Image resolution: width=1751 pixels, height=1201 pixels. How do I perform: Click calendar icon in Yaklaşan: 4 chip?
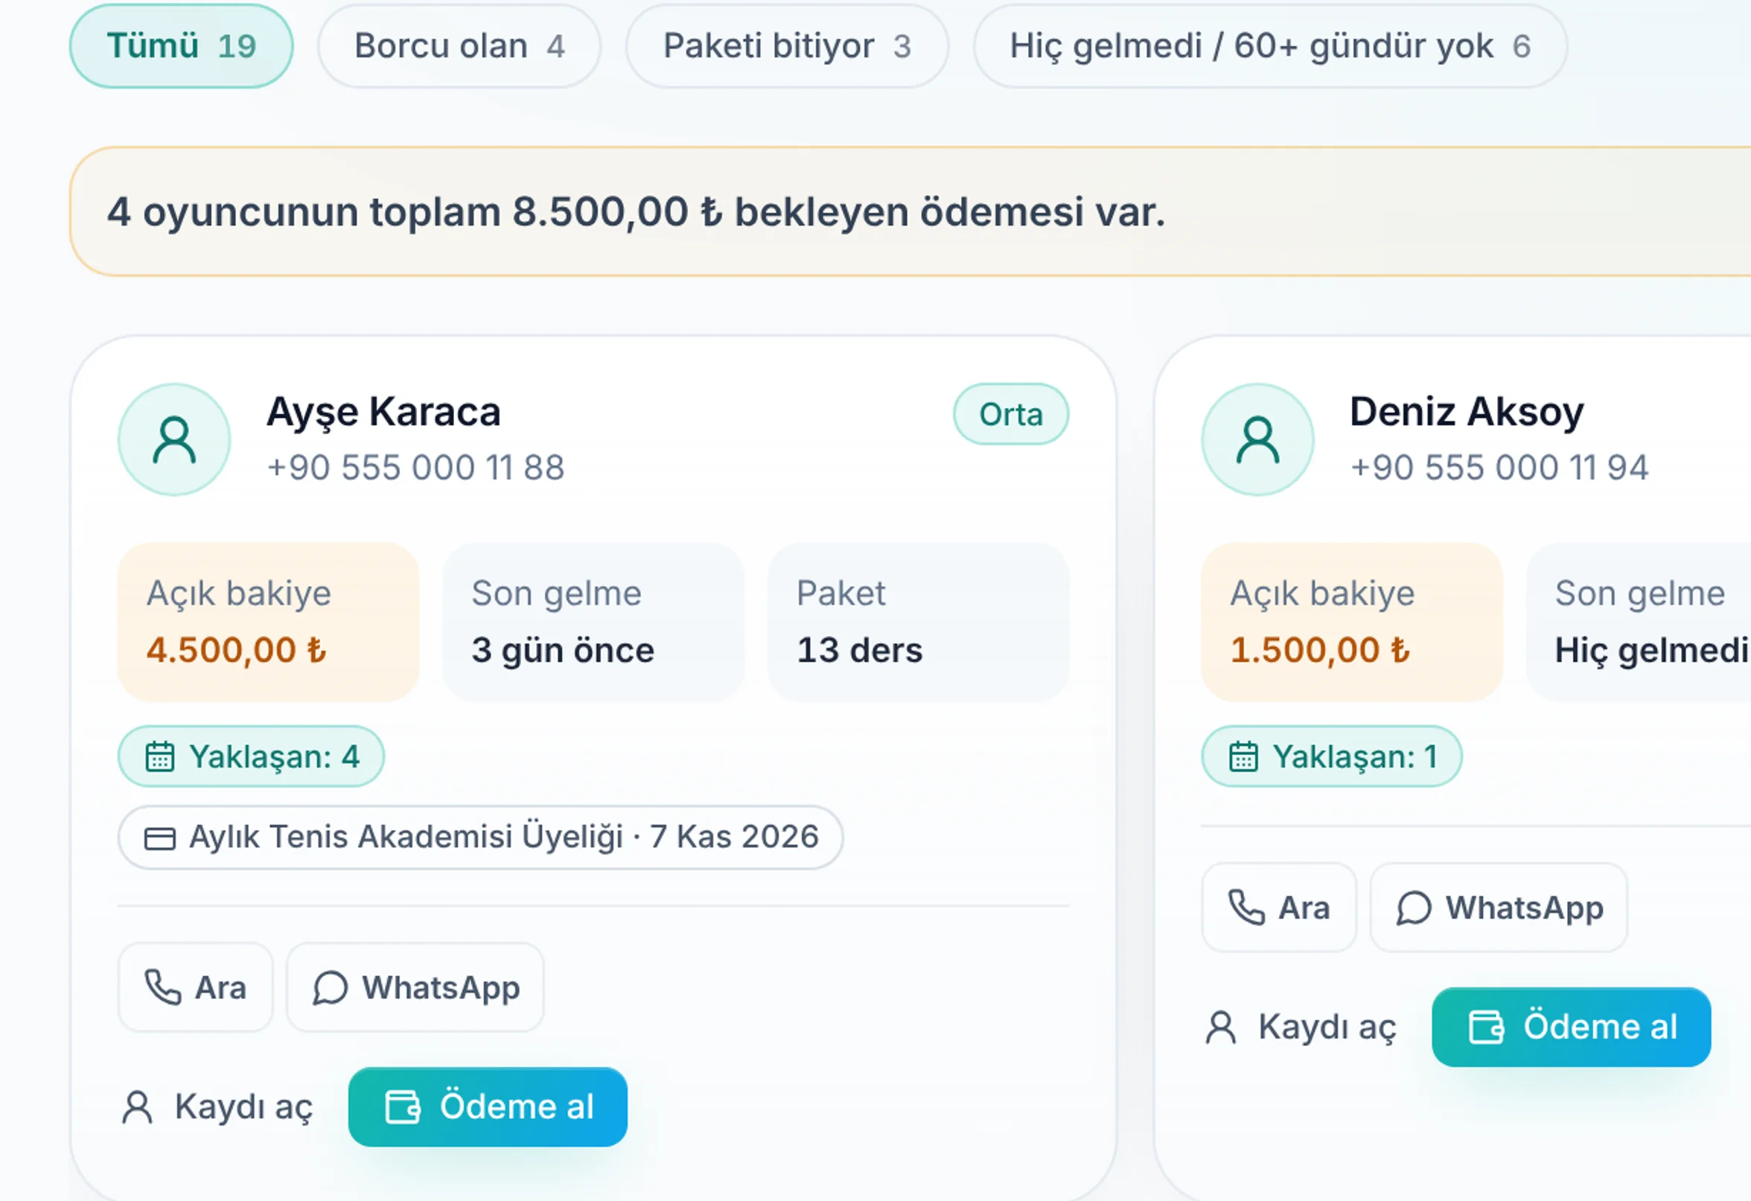click(x=160, y=756)
